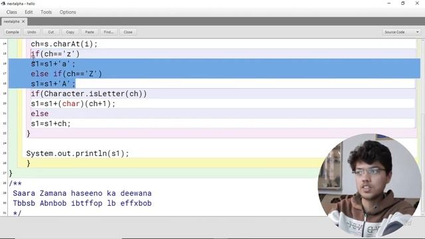Restore down the editor window
The height and width of the screenshot is (239, 425).
[x=403, y=3]
